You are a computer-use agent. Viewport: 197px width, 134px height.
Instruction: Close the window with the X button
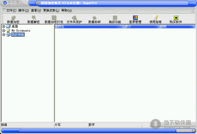click(x=5, y=3)
